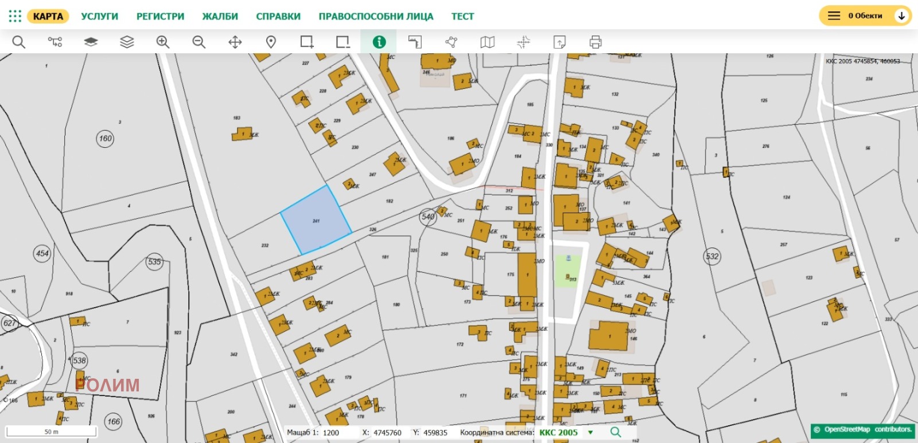Expand the ККС 2005 coordinate system dropdown
Image resolution: width=918 pixels, height=443 pixels.
pos(590,433)
